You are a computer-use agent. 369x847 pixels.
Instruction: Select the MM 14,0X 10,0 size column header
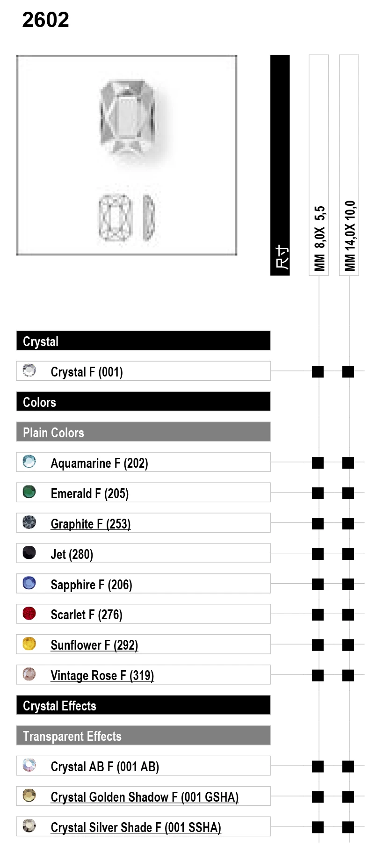[x=349, y=165]
